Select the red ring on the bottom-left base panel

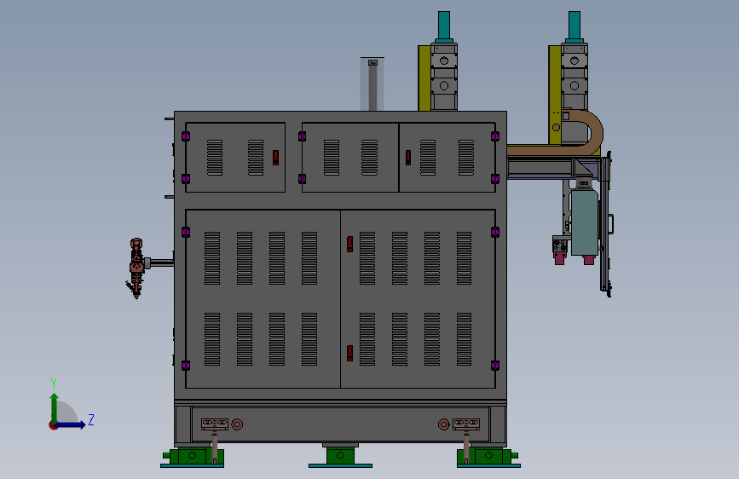237,424
